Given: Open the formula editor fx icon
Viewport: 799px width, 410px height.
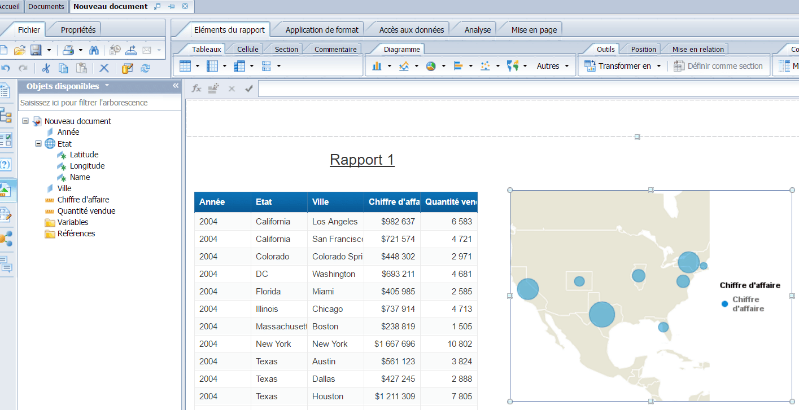Looking at the screenshot, I should [x=197, y=89].
